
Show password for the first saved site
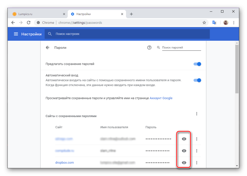[184, 139]
